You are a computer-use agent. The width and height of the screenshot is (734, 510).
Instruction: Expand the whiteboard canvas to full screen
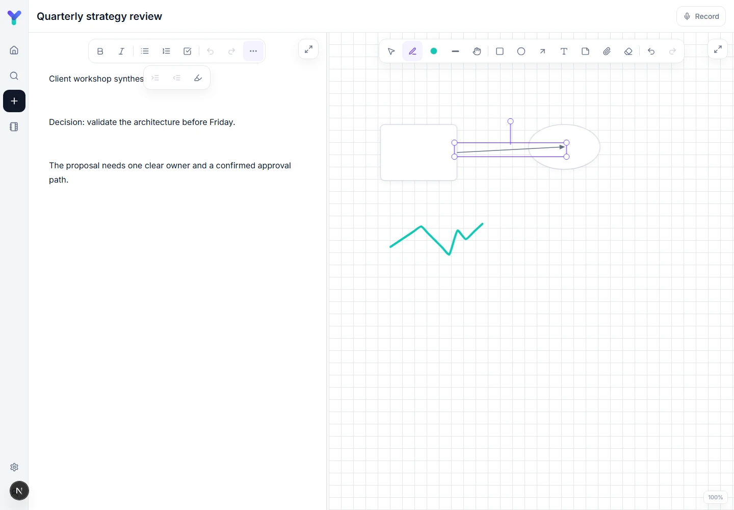point(718,49)
